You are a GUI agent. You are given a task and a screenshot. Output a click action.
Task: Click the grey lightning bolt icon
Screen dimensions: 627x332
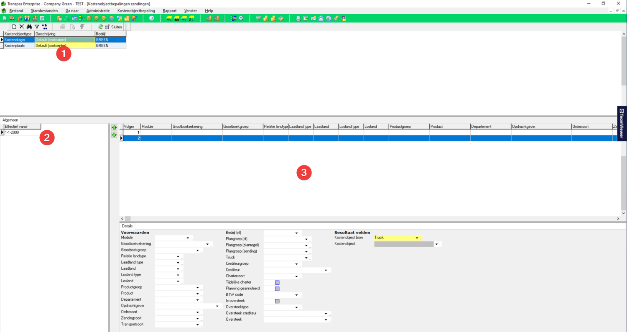(x=82, y=27)
